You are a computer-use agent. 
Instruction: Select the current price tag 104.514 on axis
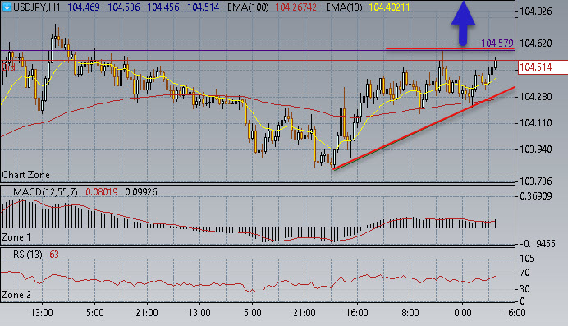coord(543,67)
